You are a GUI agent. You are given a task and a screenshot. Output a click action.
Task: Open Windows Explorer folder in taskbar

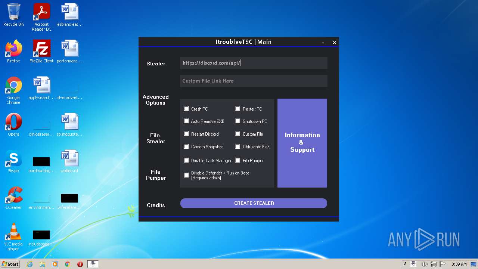click(x=42, y=264)
